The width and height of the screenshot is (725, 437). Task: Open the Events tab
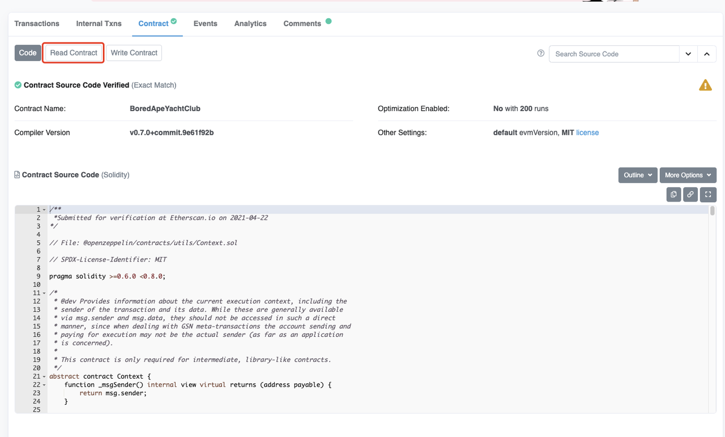click(205, 23)
